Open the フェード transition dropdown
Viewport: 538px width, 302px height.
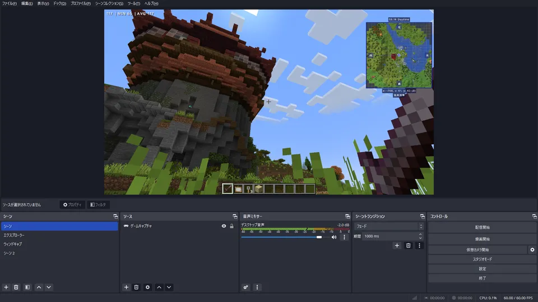click(x=389, y=226)
